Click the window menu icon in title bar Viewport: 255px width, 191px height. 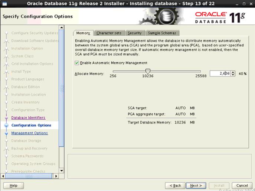click(x=4, y=4)
